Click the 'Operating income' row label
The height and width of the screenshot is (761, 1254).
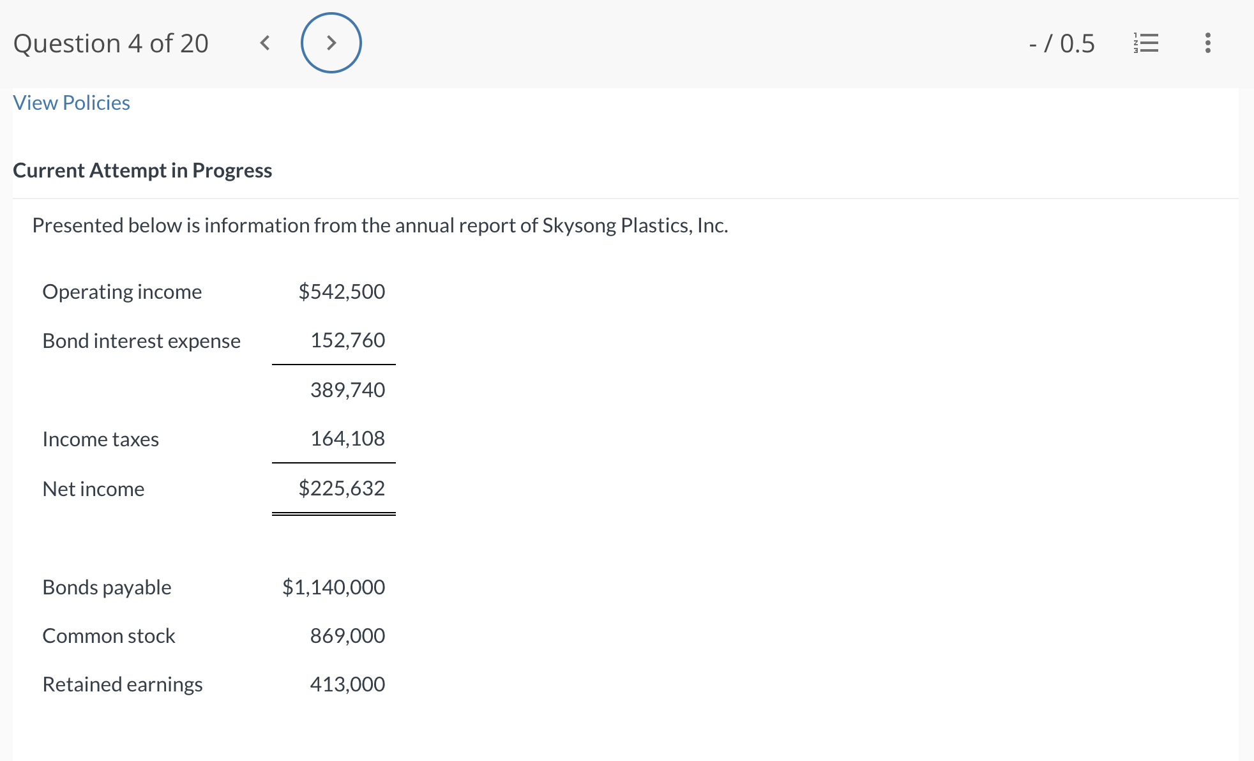pos(122,292)
